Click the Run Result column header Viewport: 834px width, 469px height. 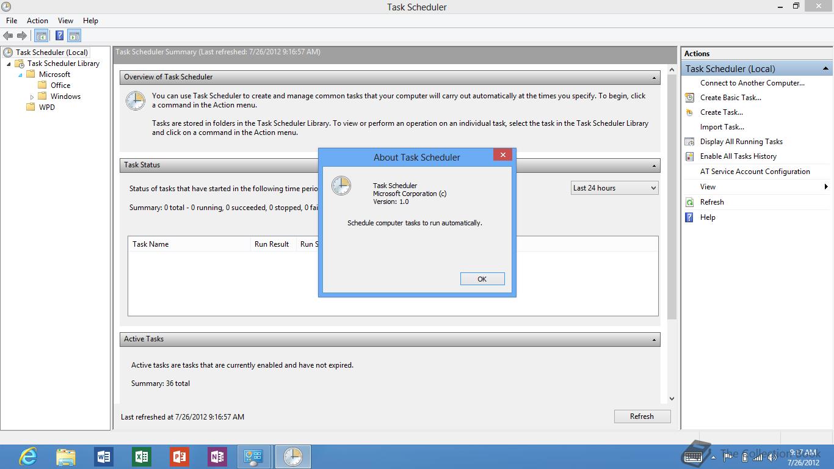(273, 244)
